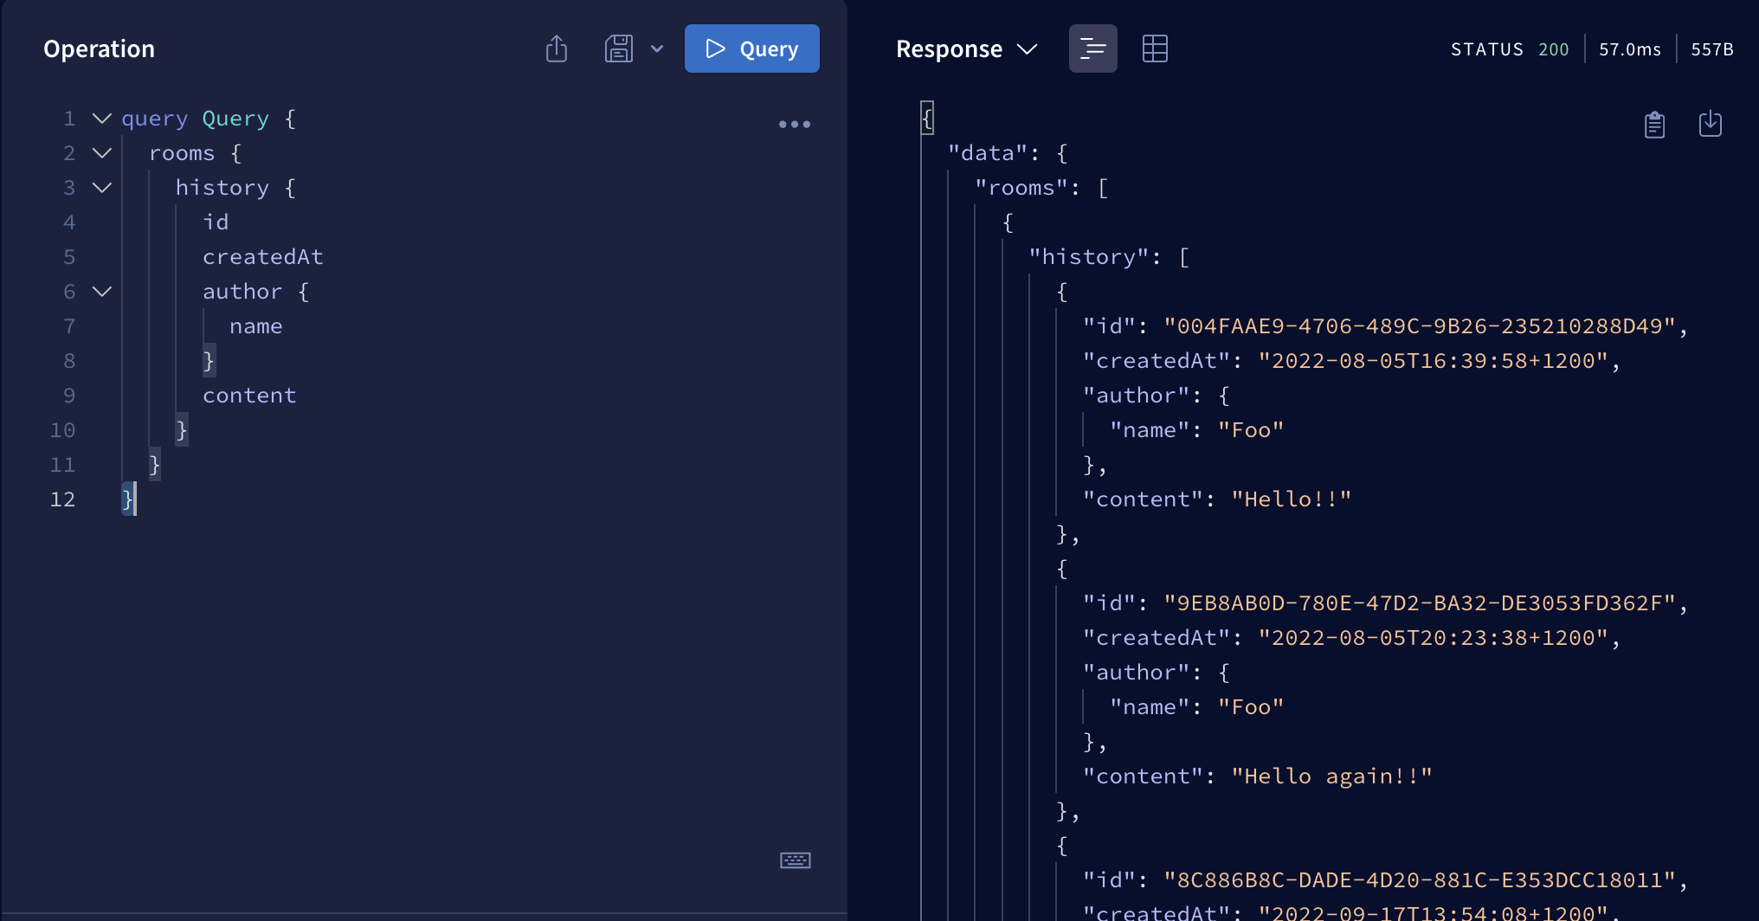Show keyboard shortcuts icon

(x=795, y=860)
